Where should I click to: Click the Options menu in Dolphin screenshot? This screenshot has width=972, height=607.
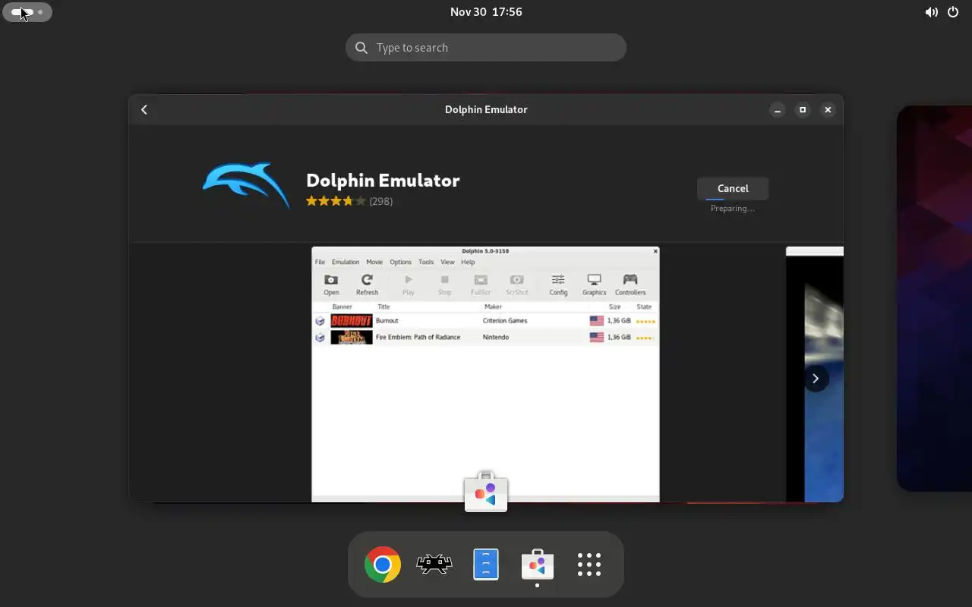(x=400, y=262)
